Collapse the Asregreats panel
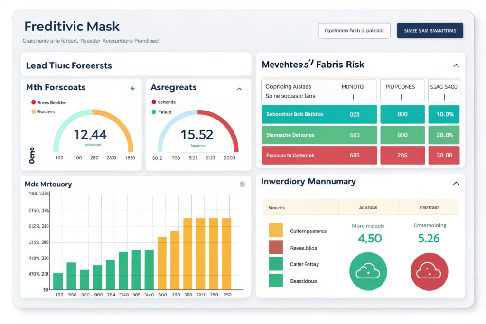Viewport: 486px width, 324px height. (x=239, y=89)
